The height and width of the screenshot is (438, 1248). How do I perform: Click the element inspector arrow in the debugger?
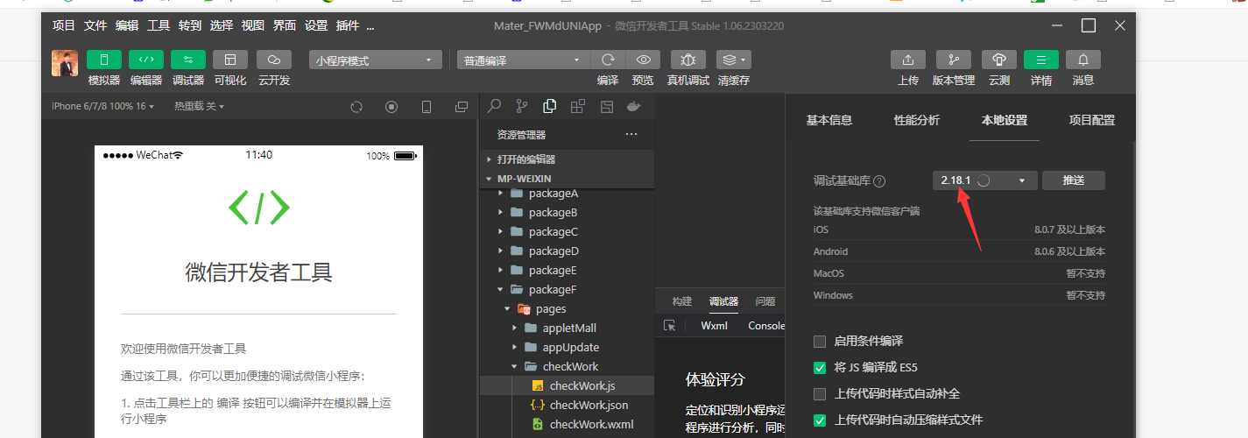pyautogui.click(x=670, y=325)
